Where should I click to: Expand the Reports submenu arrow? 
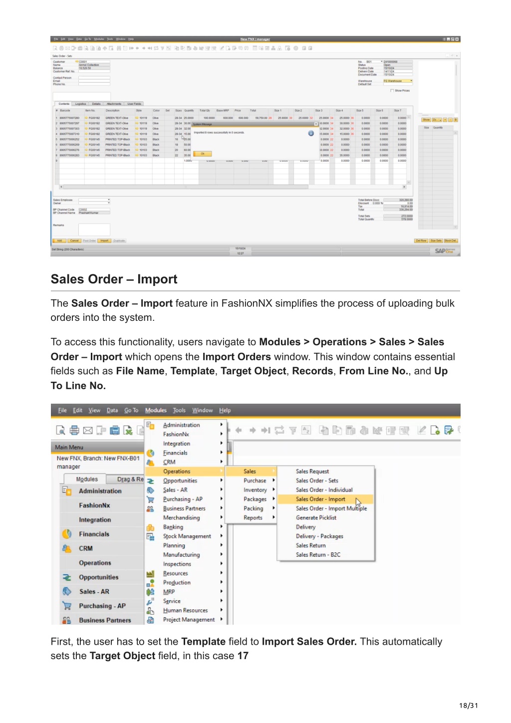point(273,517)
